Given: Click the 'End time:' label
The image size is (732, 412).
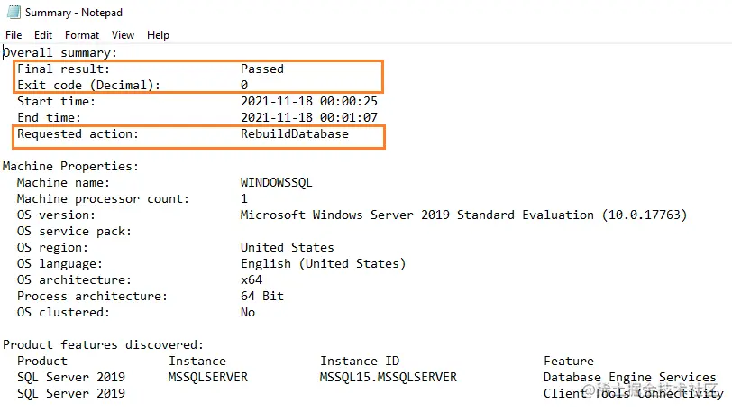Looking at the screenshot, I should point(49,118).
